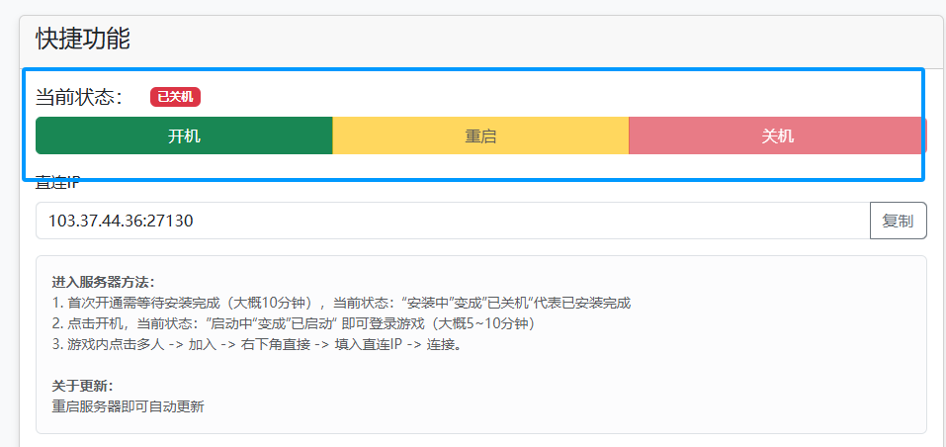Click the green 开机 button
Viewport: 946px width, 447px height.
coord(184,135)
